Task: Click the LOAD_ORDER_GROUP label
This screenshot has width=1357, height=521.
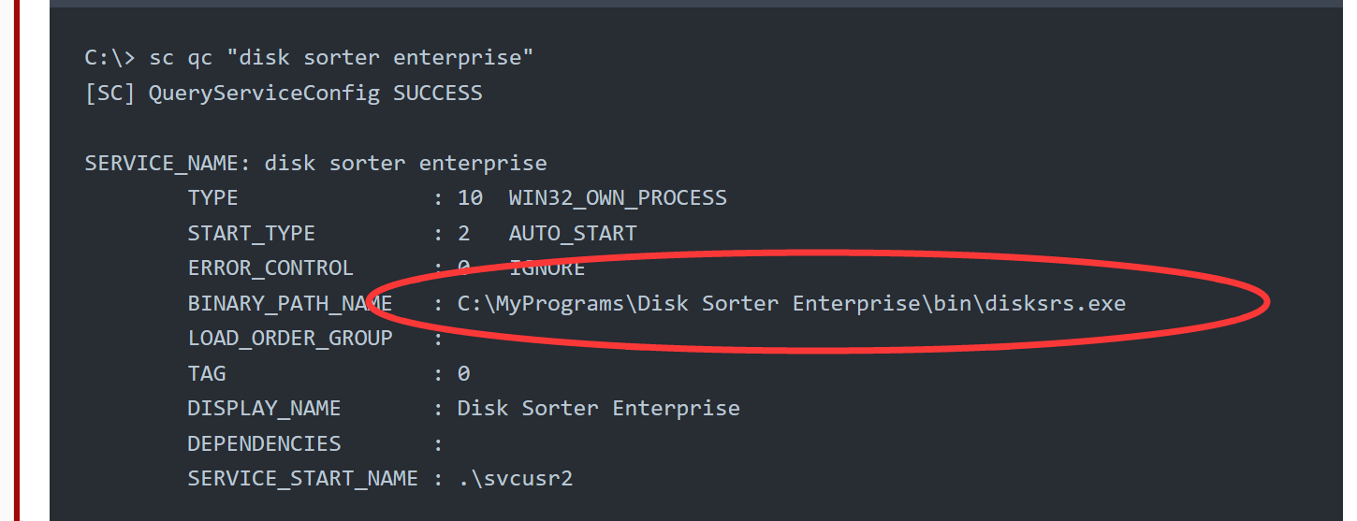Action: pyautogui.click(x=290, y=339)
